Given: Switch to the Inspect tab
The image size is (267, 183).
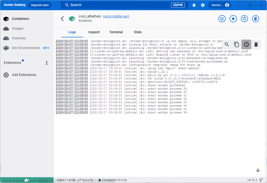Looking at the screenshot, I should pyautogui.click(x=94, y=32).
